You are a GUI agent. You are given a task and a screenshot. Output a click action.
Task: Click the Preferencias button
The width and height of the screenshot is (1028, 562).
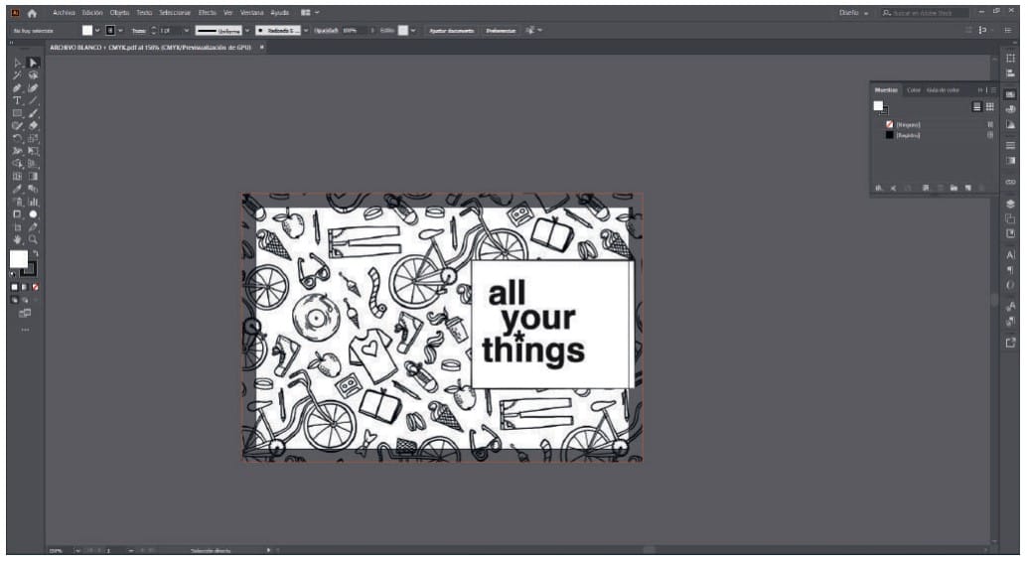(x=502, y=31)
